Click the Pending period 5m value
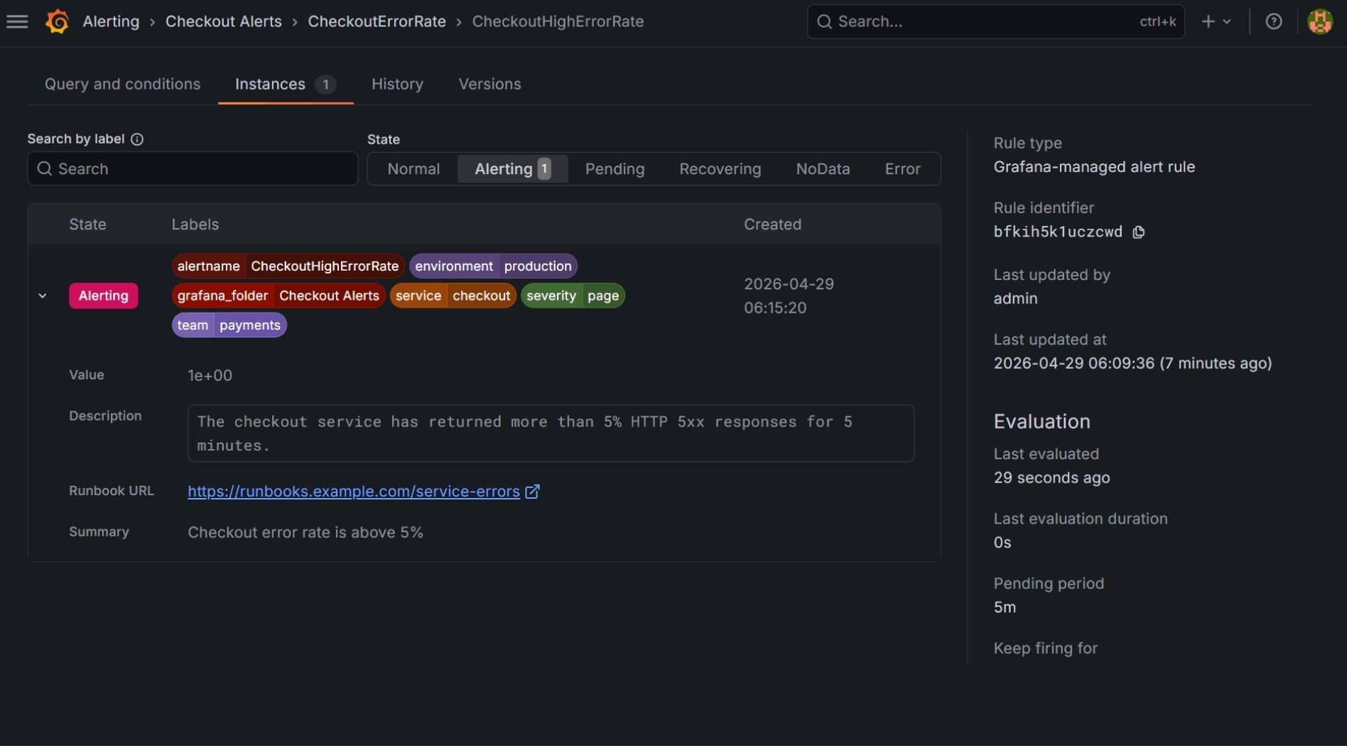This screenshot has height=746, width=1347. 1005,608
